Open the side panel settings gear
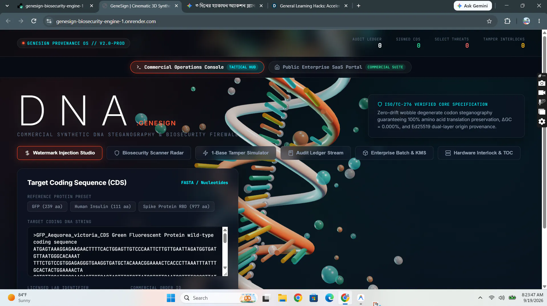Image resolution: width=547 pixels, height=306 pixels. point(542,122)
